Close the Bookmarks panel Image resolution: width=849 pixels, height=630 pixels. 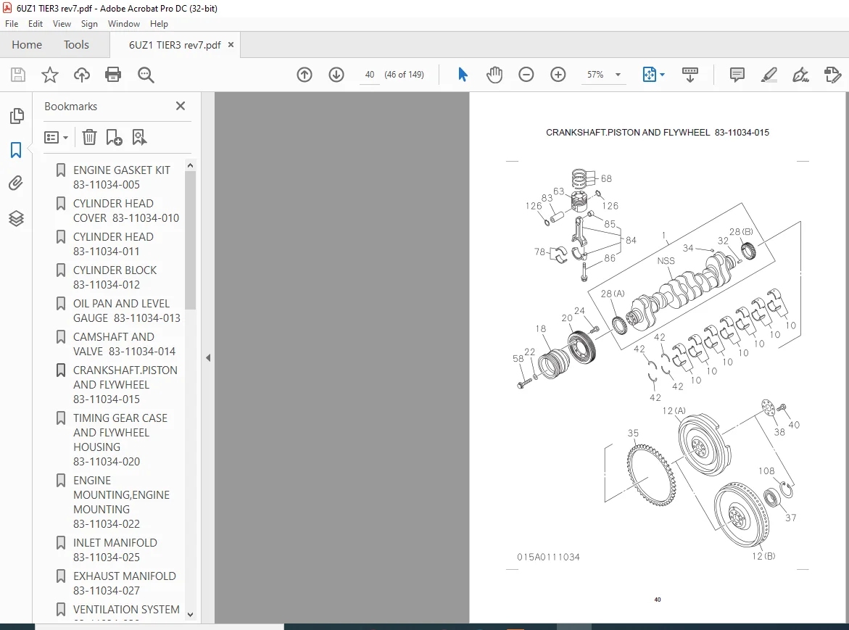(x=181, y=106)
